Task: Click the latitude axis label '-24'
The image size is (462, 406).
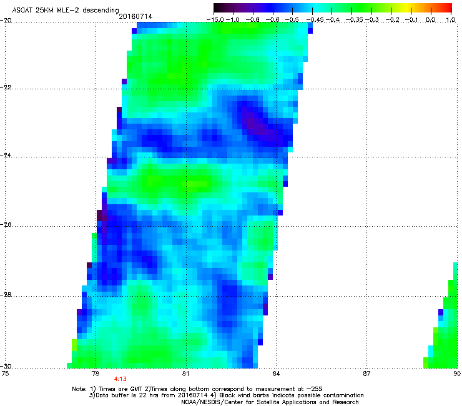Action: 6,155
